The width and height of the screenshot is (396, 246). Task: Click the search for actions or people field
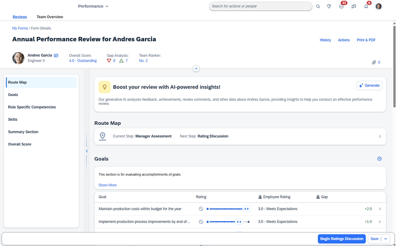pyautogui.click(x=260, y=6)
